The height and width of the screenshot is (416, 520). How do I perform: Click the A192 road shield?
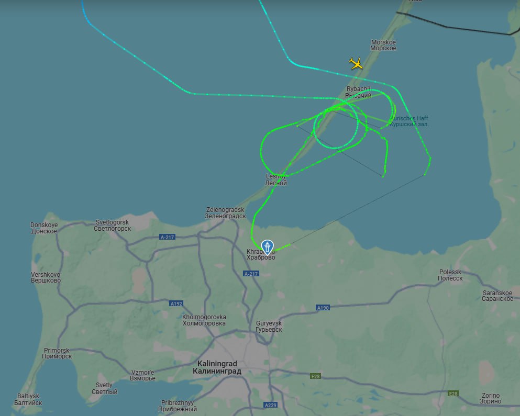176,303
